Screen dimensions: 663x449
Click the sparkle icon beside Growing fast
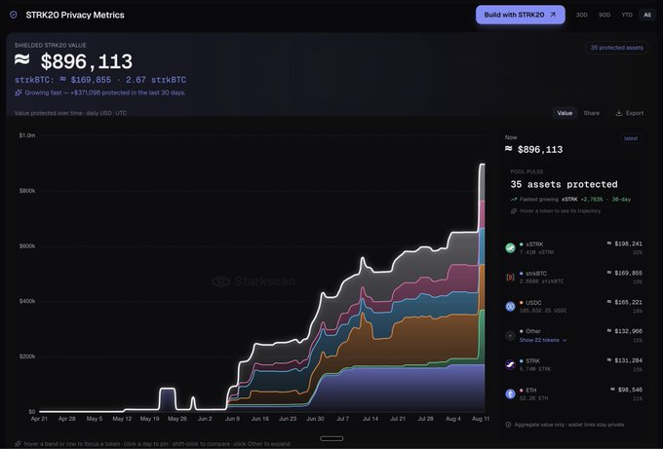pos(19,93)
